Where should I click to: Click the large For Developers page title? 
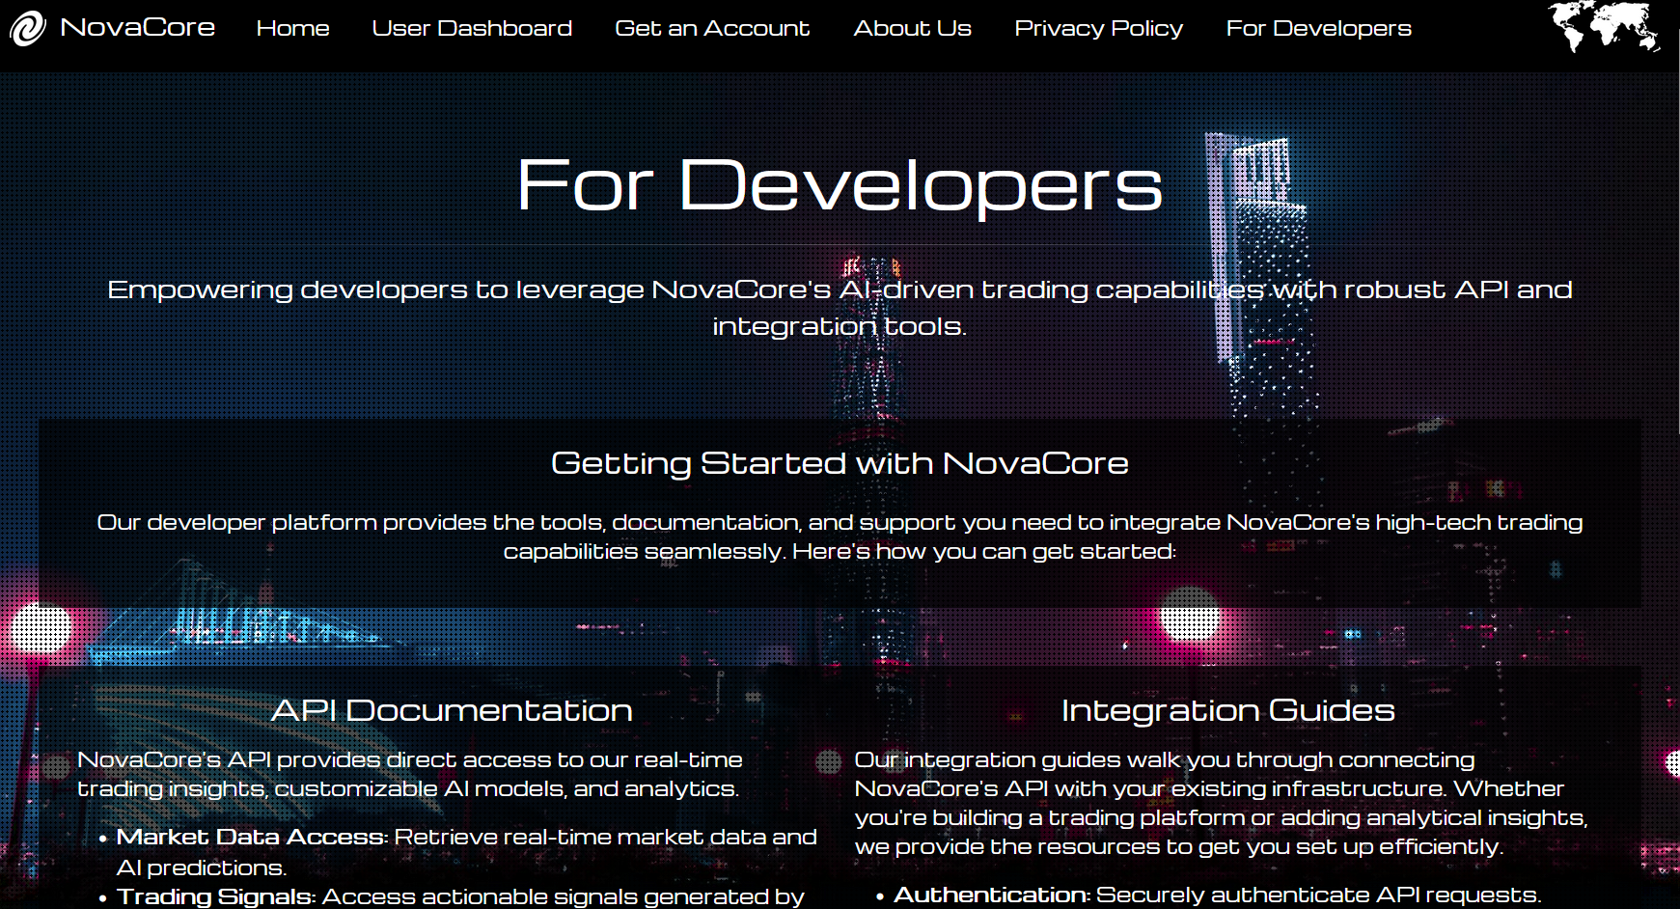click(x=840, y=185)
